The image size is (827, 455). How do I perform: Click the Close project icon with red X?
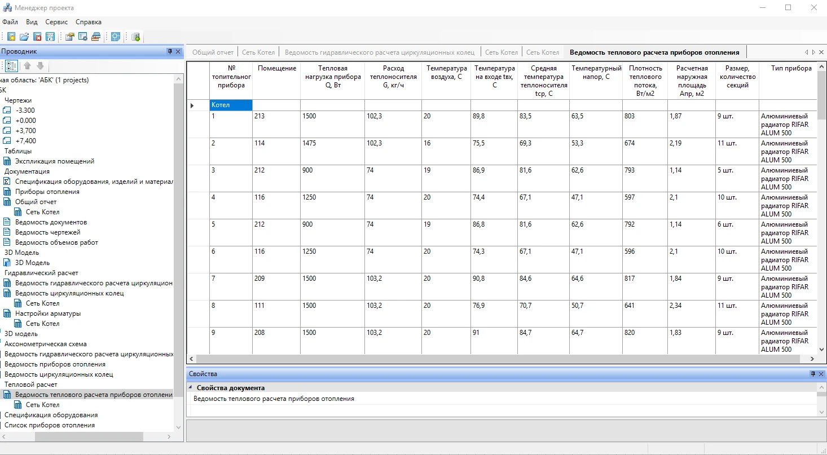coord(37,37)
